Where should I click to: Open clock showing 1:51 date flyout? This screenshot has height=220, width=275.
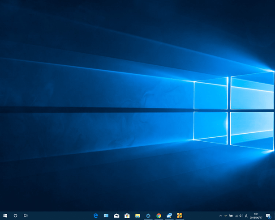click(x=256, y=216)
